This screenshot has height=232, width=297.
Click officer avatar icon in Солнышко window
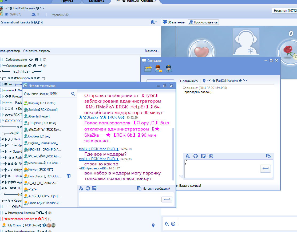coord(169,69)
